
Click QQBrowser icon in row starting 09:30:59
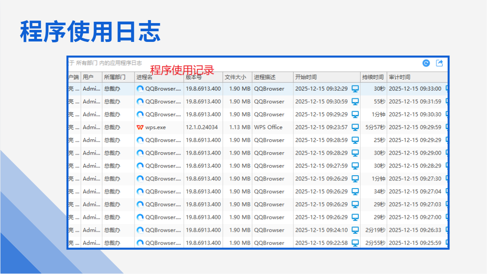pos(140,102)
